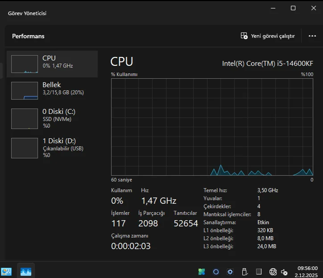This screenshot has height=278, width=323.
Task: Click the muted speaker volume icon
Action: click(284, 272)
